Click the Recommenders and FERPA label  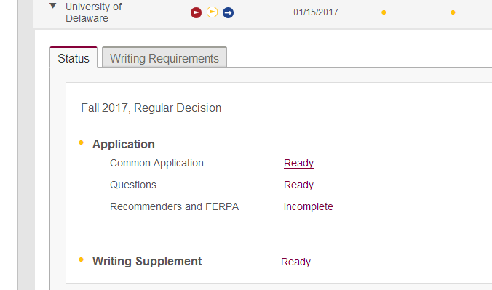tap(175, 206)
